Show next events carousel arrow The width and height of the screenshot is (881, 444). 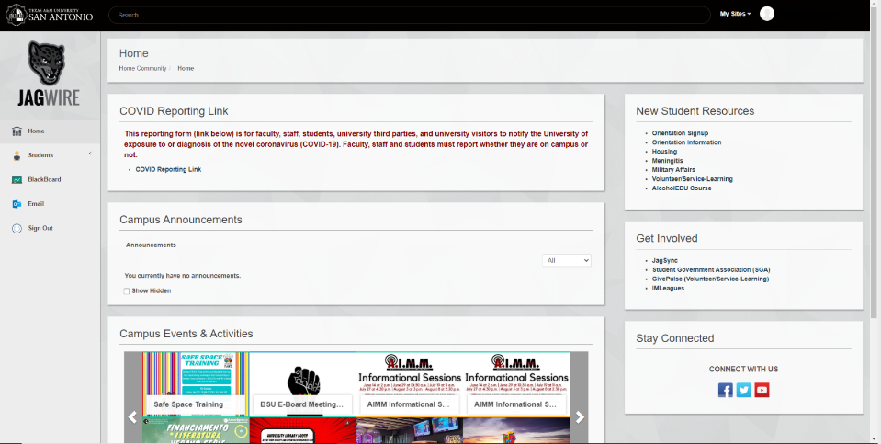[580, 417]
